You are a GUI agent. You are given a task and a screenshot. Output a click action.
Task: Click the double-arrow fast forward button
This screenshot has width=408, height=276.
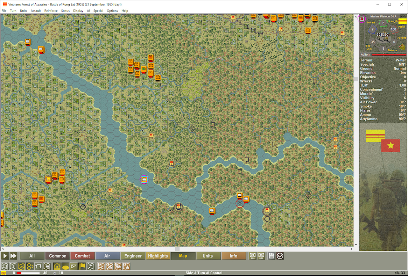coord(13,256)
